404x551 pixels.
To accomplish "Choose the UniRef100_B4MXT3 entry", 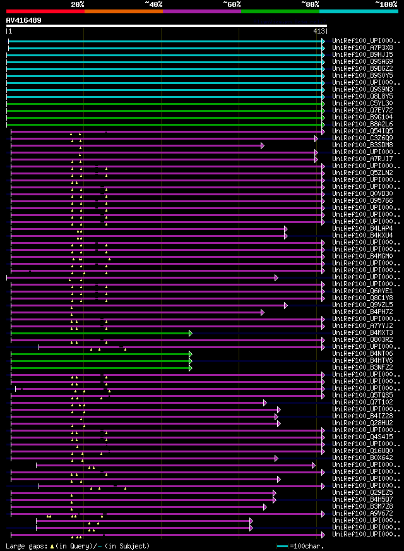I will tap(362, 333).
